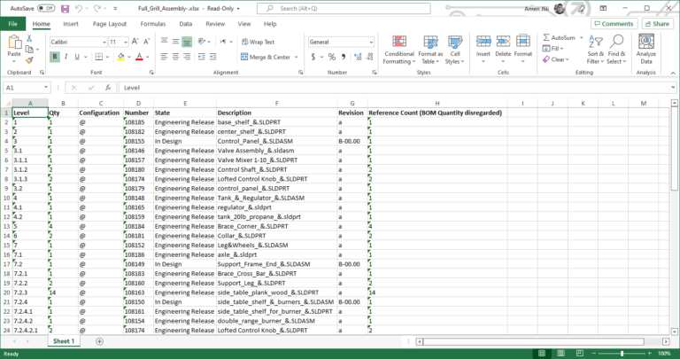Click the Borders icon

[x=99, y=57]
